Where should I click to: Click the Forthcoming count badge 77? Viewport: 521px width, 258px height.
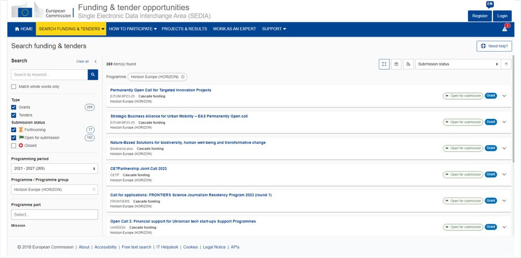pos(90,130)
